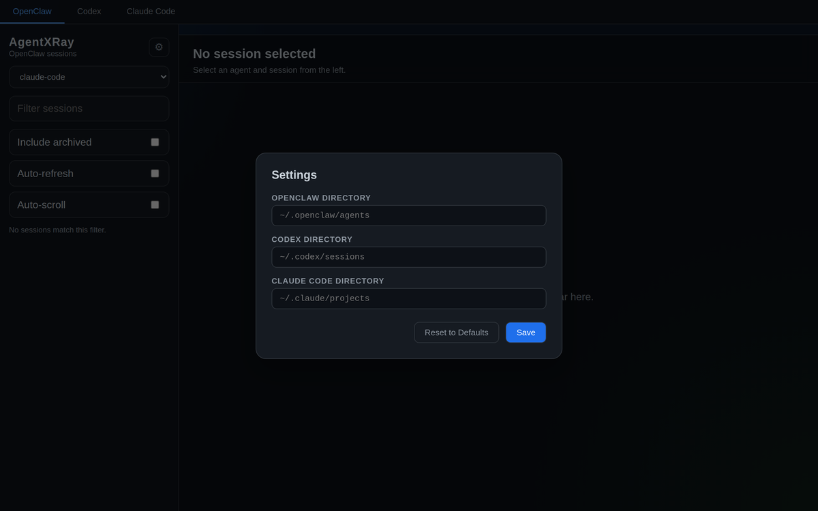Click the OPENCLAW DIRECTORY label

pyautogui.click(x=321, y=198)
